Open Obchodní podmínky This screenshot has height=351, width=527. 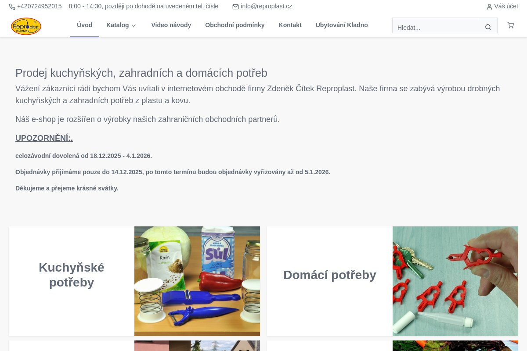tap(235, 25)
